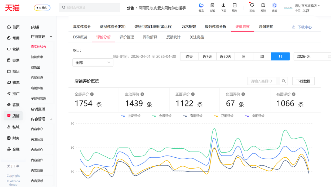The height and width of the screenshot is (187, 331).
Task: Open 退货宝 in store menu
Action: click(36, 67)
